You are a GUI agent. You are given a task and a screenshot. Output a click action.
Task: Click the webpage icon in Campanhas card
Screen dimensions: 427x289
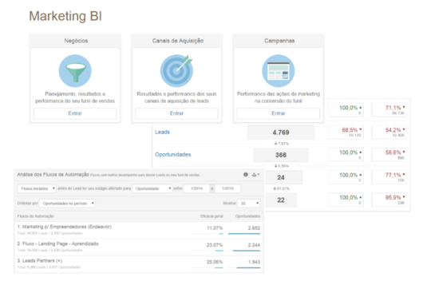(279, 71)
